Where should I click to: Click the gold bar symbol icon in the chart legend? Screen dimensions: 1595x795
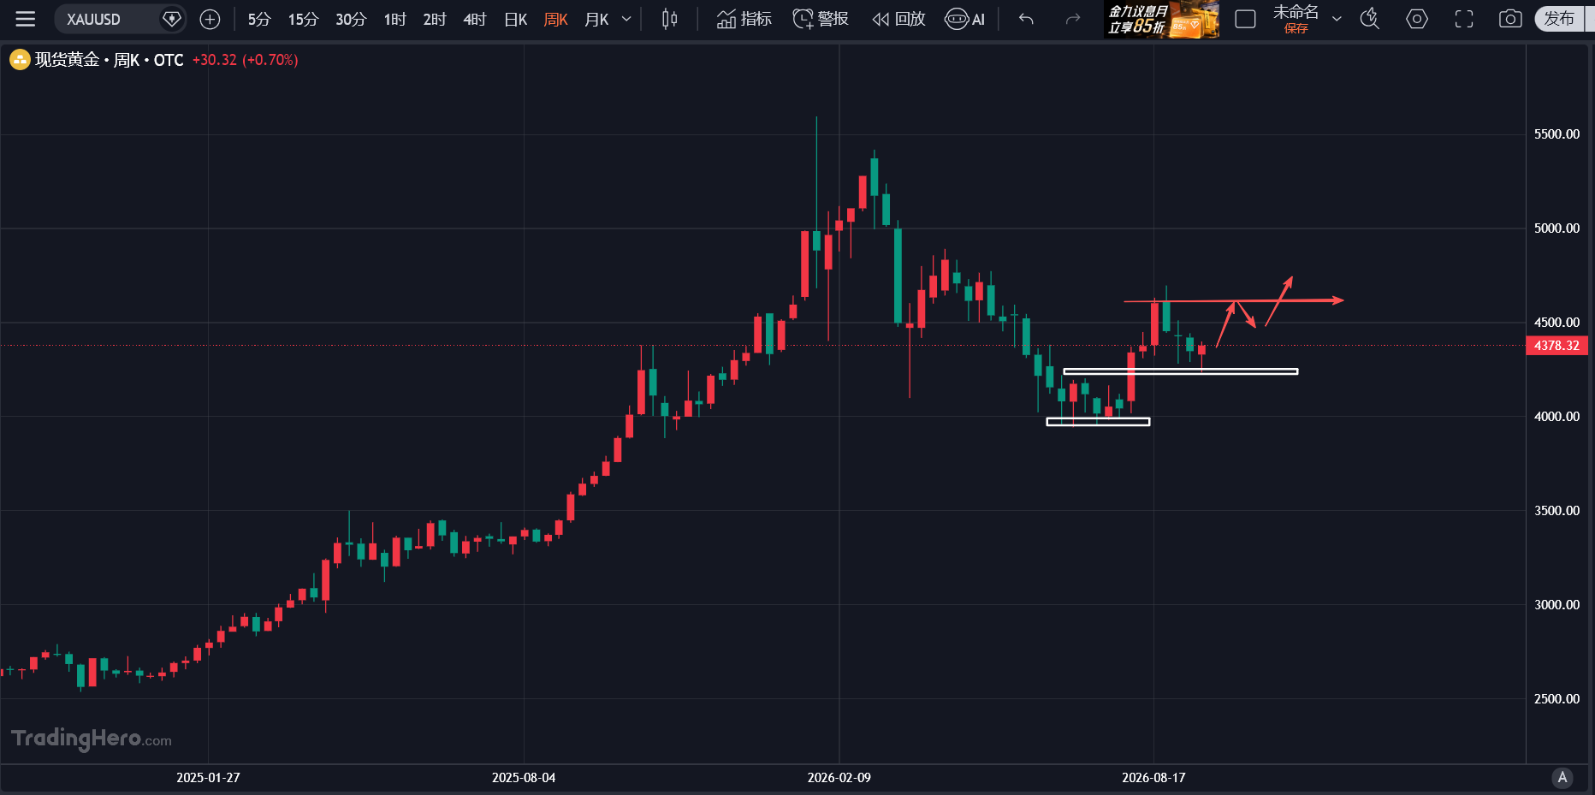pos(20,60)
